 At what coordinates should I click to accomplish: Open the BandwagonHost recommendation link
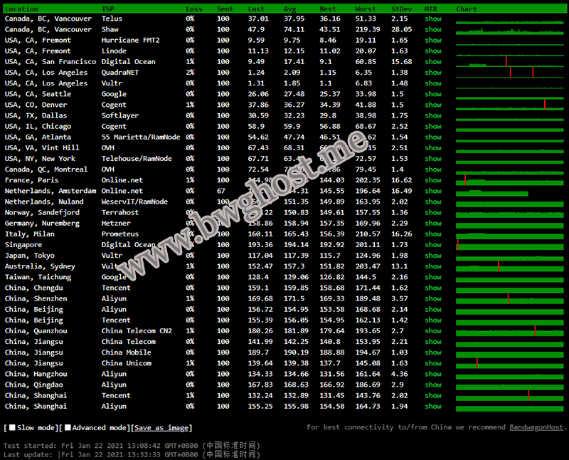tap(536, 427)
